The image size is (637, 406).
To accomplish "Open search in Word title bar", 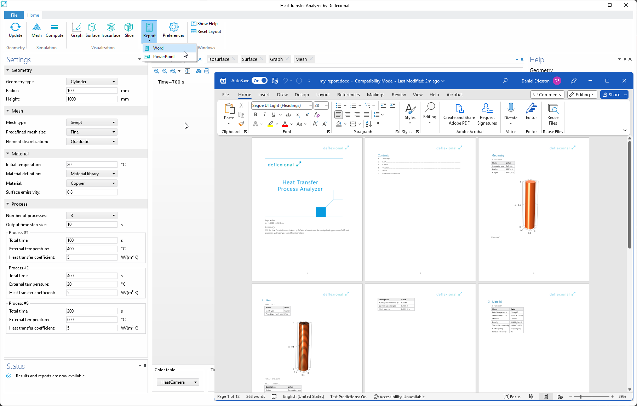I will tap(505, 81).
